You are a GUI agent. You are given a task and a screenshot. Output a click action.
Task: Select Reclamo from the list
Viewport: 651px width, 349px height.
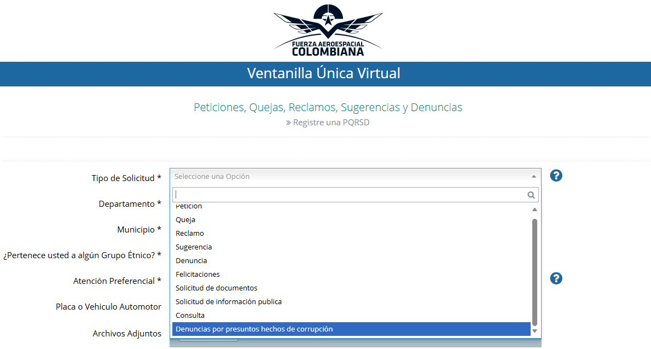tap(190, 233)
